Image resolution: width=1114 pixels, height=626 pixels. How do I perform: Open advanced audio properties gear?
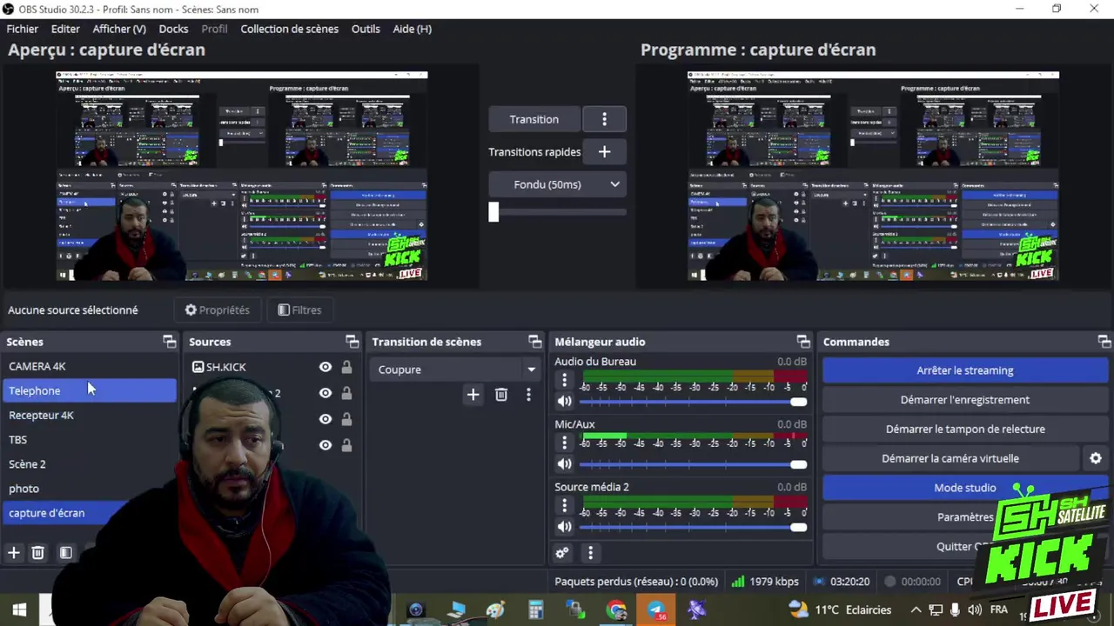click(562, 553)
